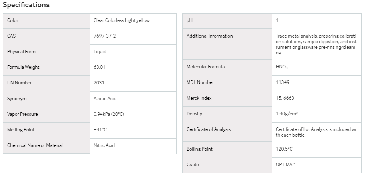365x177 pixels.
Task: Select the CAS number 7697-37-2
Action: click(104, 36)
